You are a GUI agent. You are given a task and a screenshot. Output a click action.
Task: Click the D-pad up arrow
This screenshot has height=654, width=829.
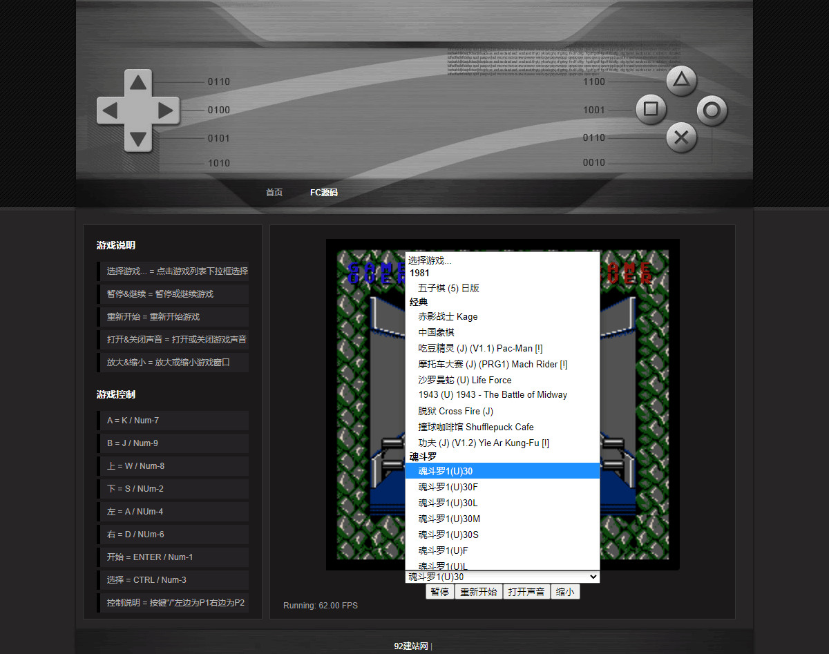click(x=138, y=83)
